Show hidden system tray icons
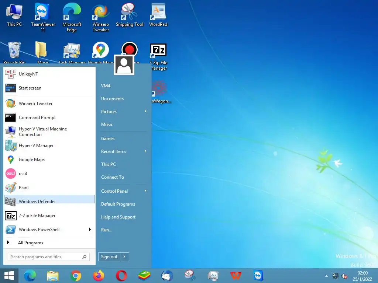 point(326,276)
